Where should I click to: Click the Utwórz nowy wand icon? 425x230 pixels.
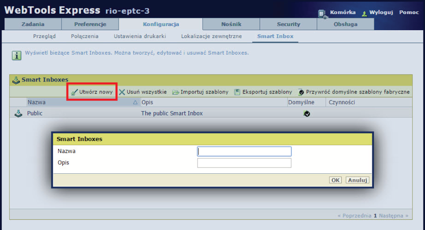point(74,92)
